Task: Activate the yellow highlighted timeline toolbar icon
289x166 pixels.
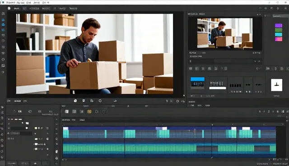Action: pyautogui.click(x=89, y=111)
